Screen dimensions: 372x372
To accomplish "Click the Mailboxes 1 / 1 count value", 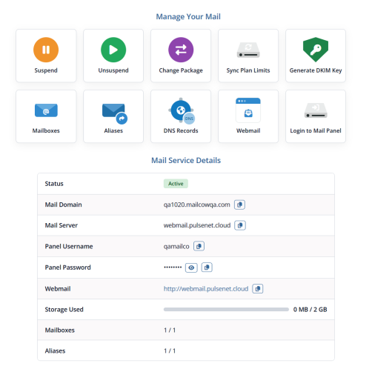I will (x=170, y=330).
